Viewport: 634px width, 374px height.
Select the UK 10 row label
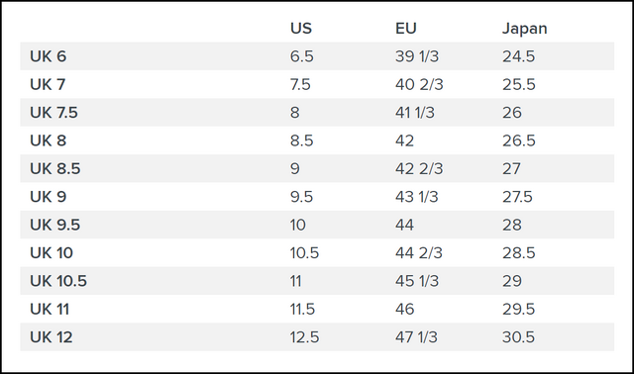[x=52, y=253]
